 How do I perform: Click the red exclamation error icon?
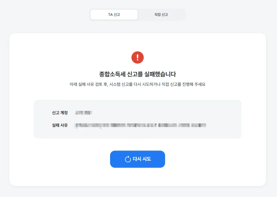pos(138,57)
